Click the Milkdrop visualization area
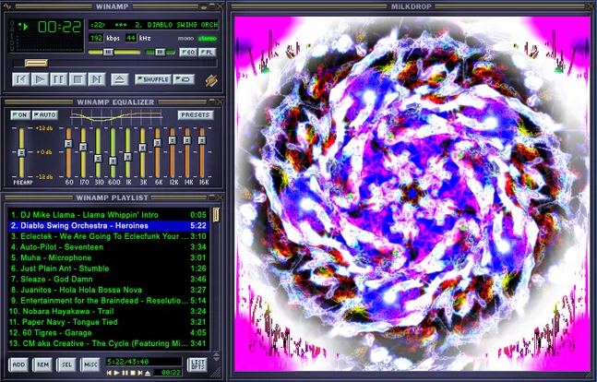This screenshot has width=597, height=382. (412, 194)
